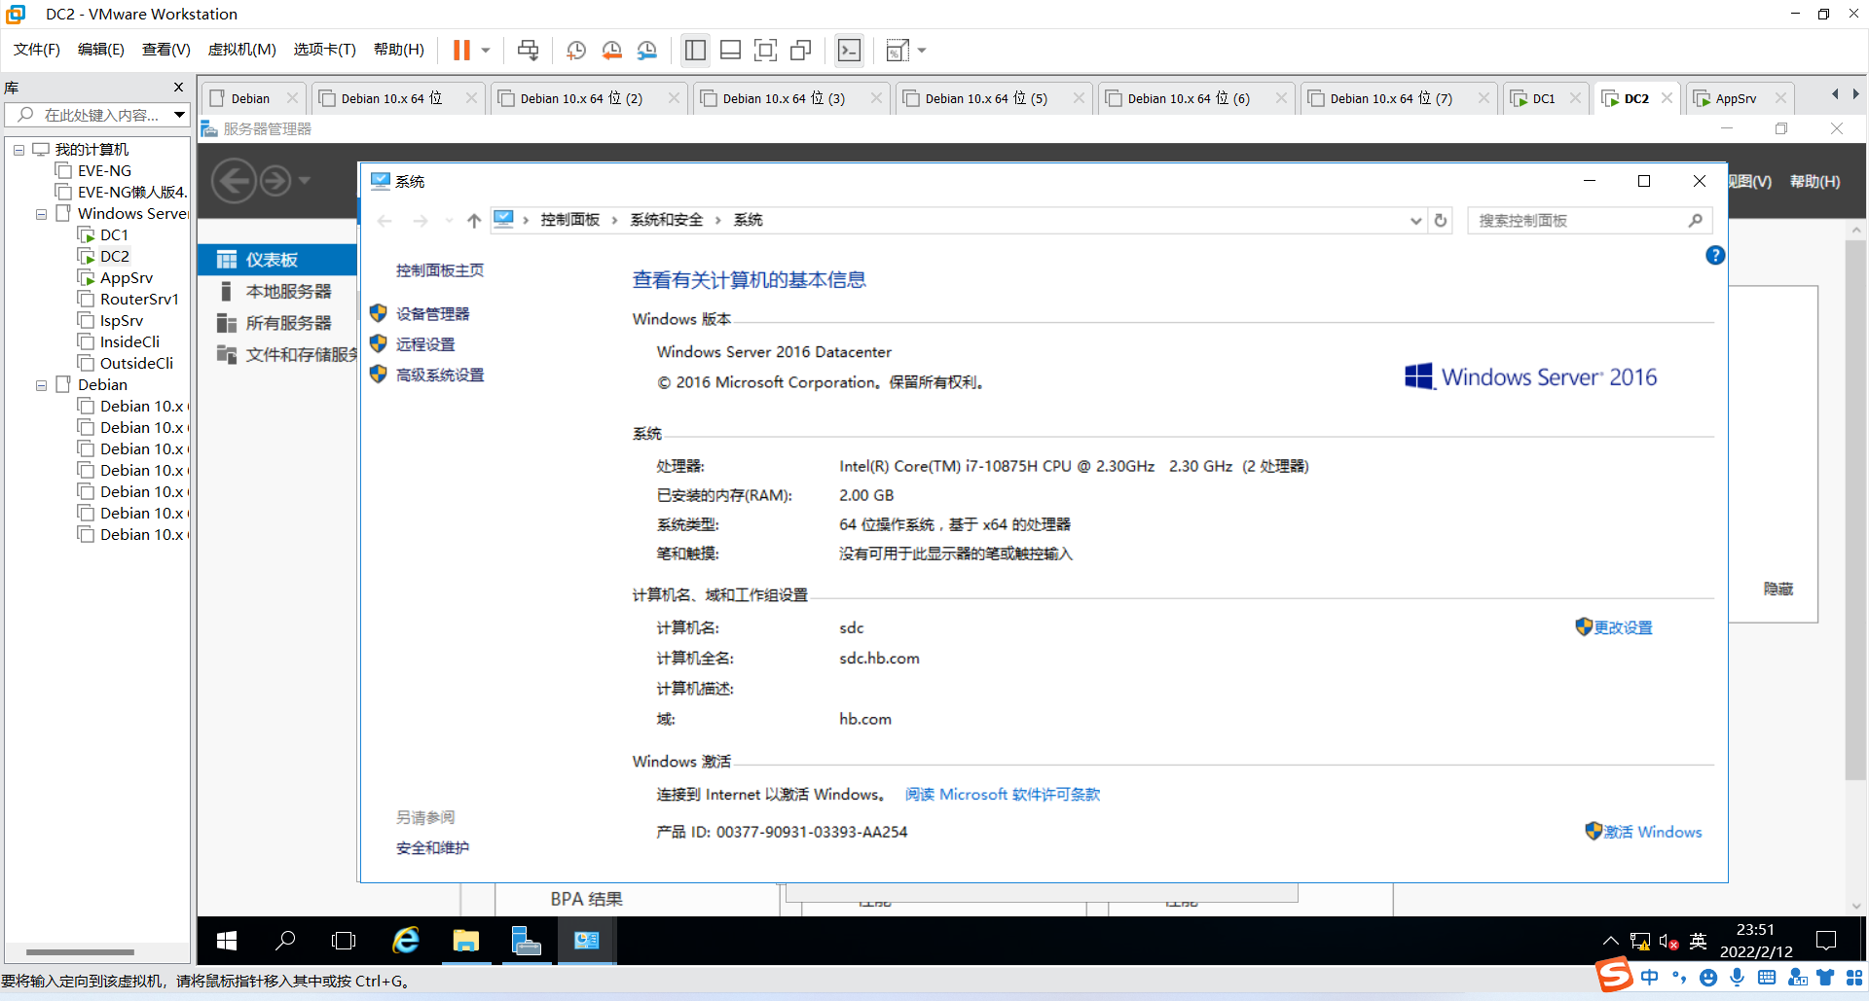Click the send Ctrl+Alt+Del toolbar icon
Viewport: 1869px width, 1001px height.
tap(528, 51)
